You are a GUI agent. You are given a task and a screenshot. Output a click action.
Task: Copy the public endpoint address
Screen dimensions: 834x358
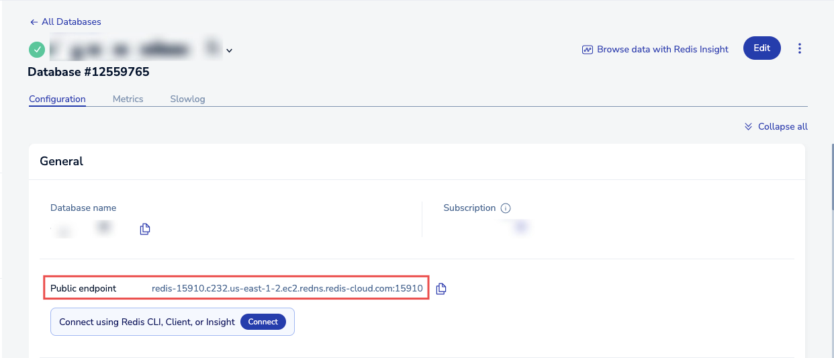pos(441,289)
